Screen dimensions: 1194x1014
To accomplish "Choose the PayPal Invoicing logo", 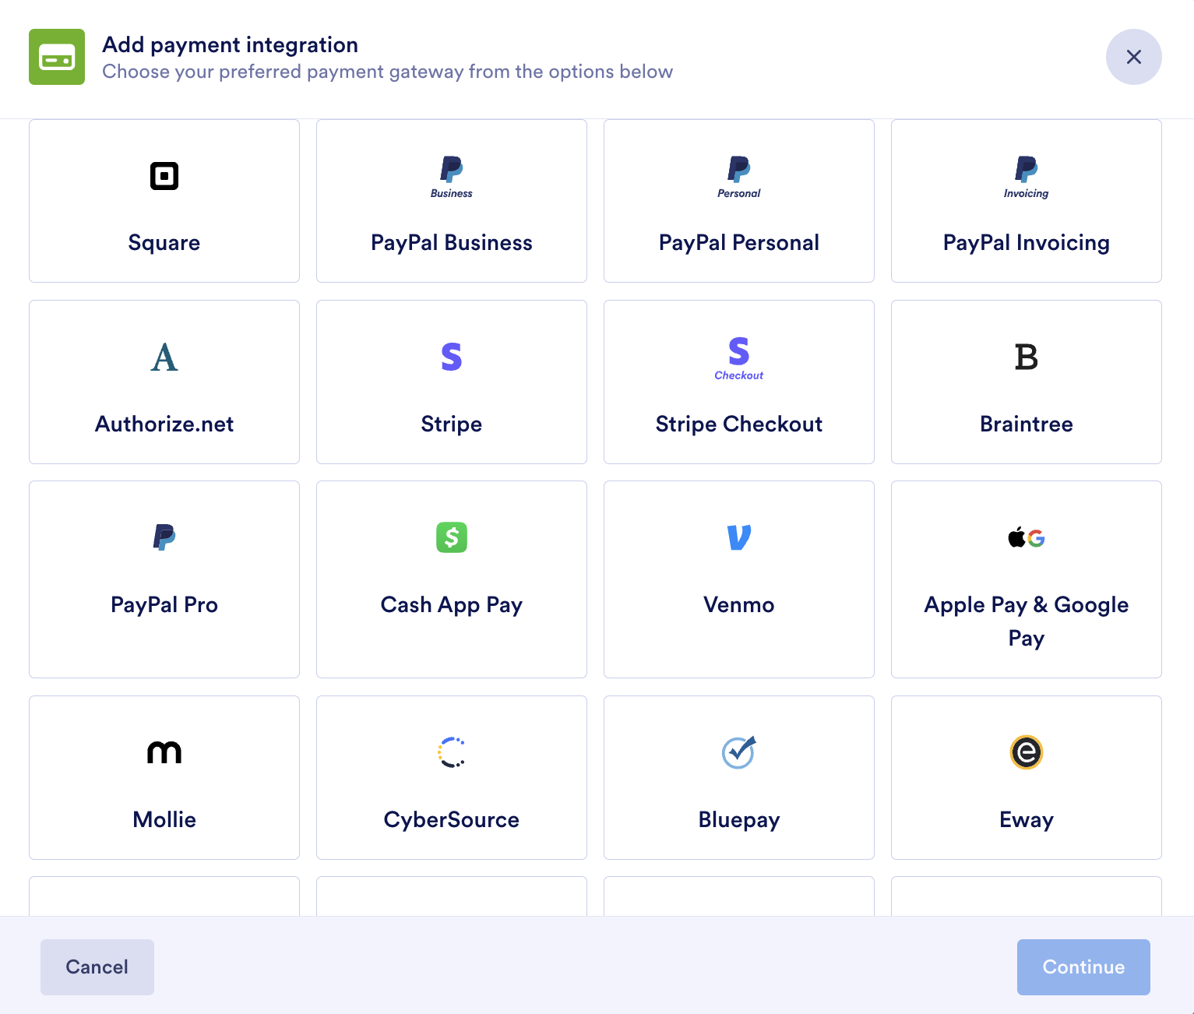I will click(x=1026, y=177).
